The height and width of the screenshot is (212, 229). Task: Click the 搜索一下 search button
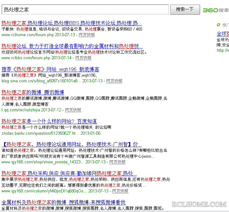click(185, 9)
